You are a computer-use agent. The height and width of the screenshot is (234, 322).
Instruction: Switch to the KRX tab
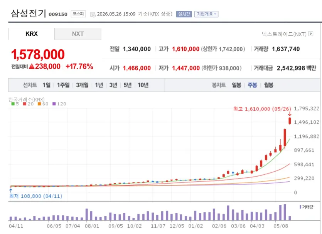coord(31,33)
